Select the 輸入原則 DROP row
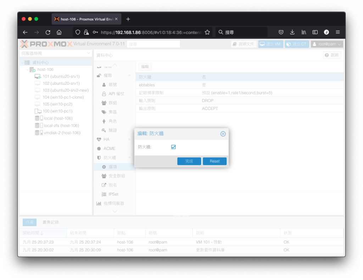 [x=240, y=101]
